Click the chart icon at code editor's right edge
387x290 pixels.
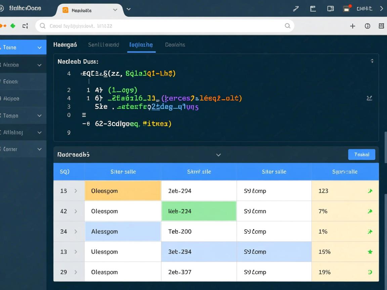tap(369, 98)
